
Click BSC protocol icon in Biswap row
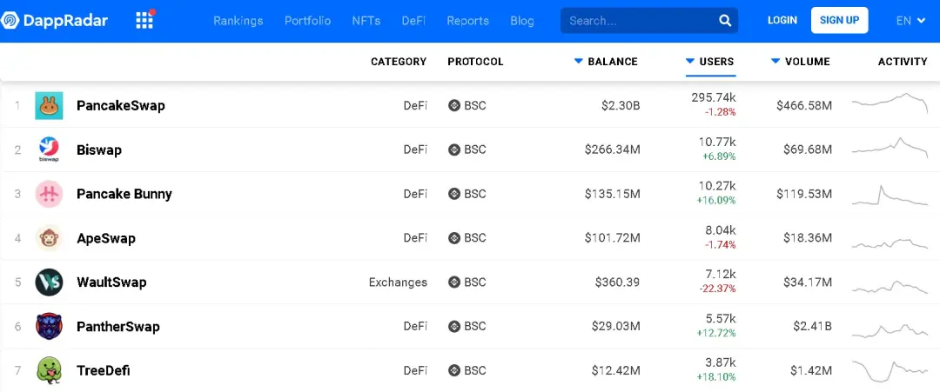pyautogui.click(x=454, y=149)
